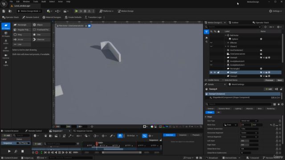Select the Line shape tool
This screenshot has width=285, height=160.
[22, 44]
